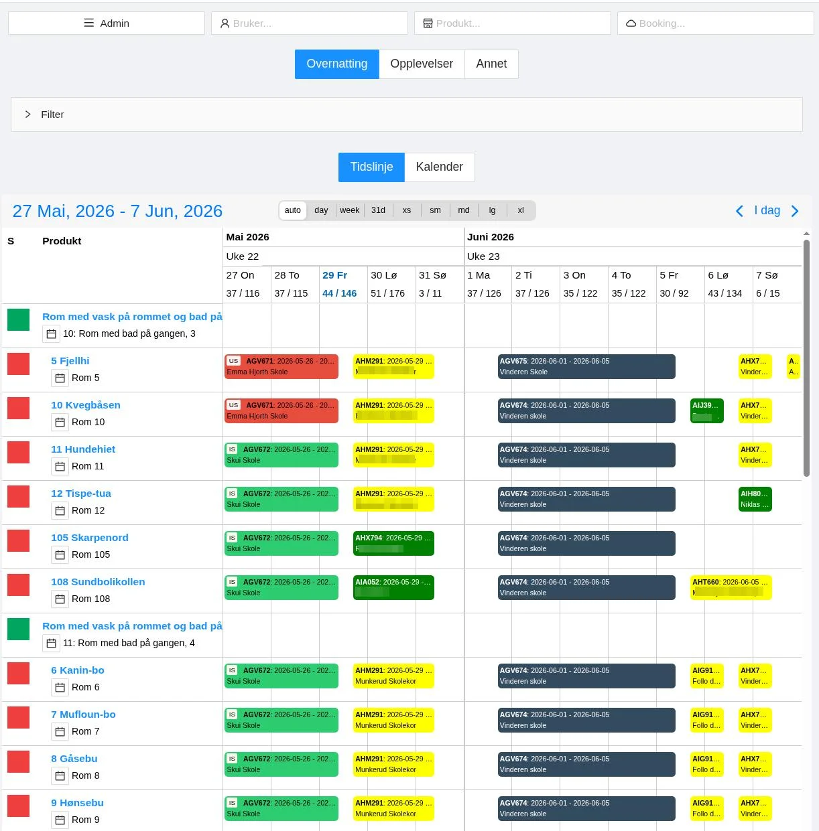Open red AGV671 booking in 5 Fjellhi row

[x=281, y=366]
